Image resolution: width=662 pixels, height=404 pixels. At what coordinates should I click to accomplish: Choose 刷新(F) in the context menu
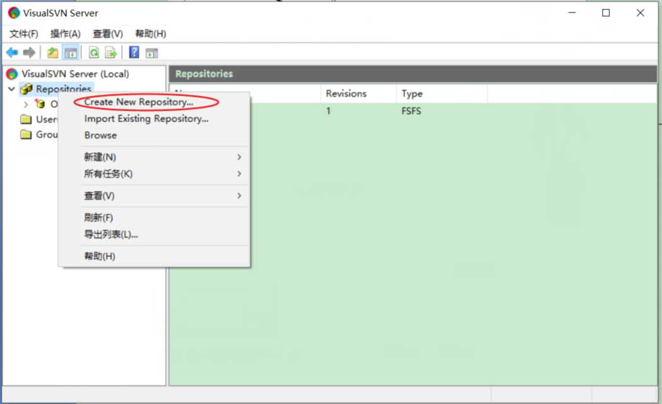(154, 218)
